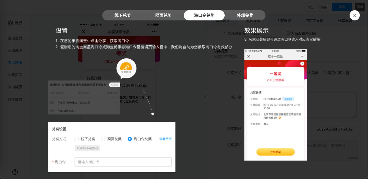Click the yellow 立即兑奖 button
Screen dimensions: 368x179
coord(275,152)
